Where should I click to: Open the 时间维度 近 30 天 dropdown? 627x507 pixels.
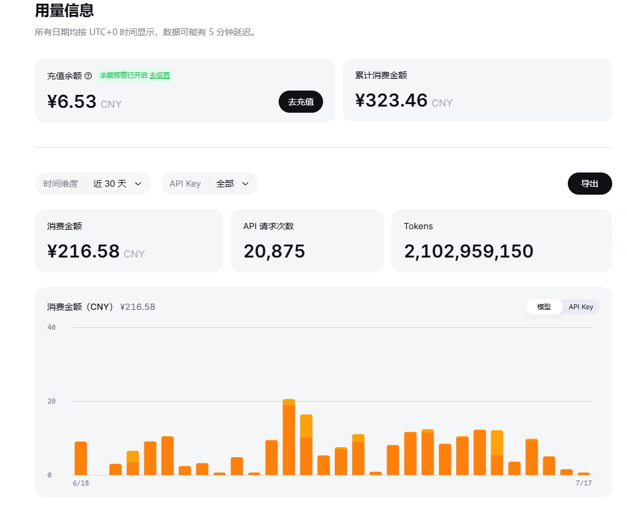click(92, 184)
